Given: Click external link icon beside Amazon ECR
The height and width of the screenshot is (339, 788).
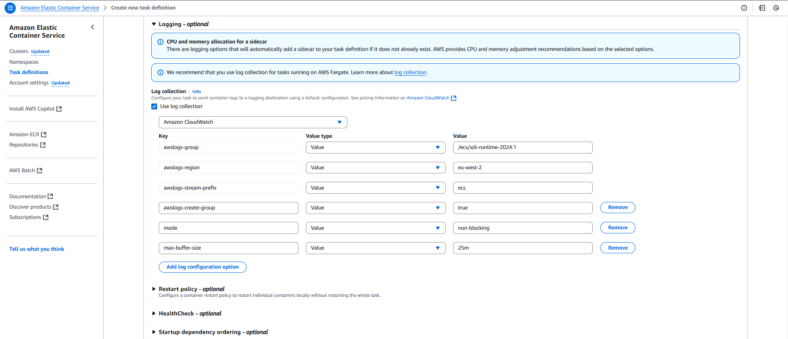Looking at the screenshot, I should [x=44, y=135].
